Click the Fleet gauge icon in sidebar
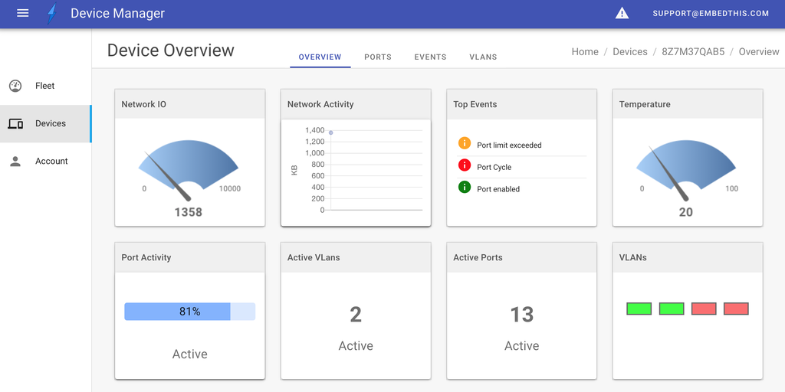785x392 pixels. [x=15, y=86]
